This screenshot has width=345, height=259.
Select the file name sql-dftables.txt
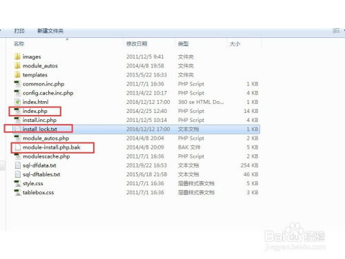[x=41, y=174]
